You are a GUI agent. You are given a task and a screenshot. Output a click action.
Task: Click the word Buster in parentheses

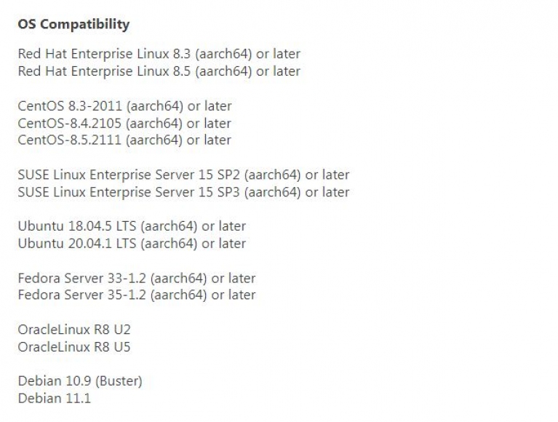pyautogui.click(x=119, y=381)
